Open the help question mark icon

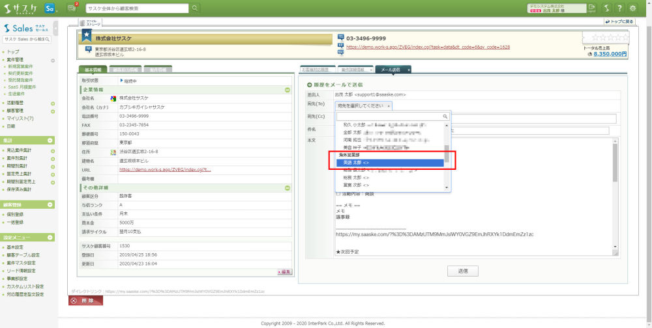click(x=619, y=8)
